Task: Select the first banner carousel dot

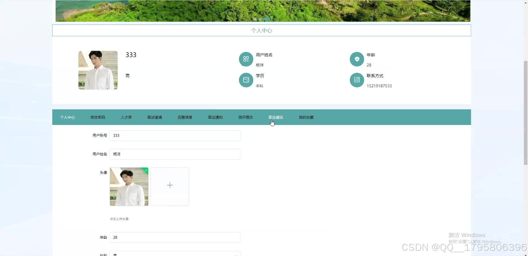Action: tap(255, 19)
